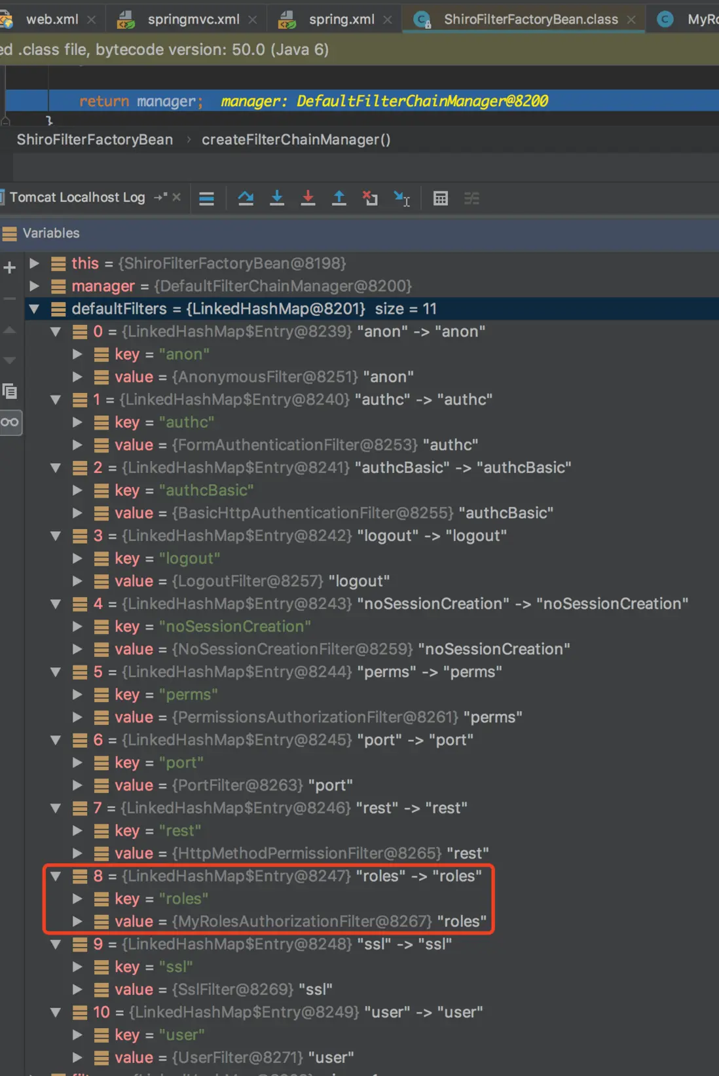Open the Tomcat Localhost Log tab
The image size is (719, 1076).
coord(77,198)
